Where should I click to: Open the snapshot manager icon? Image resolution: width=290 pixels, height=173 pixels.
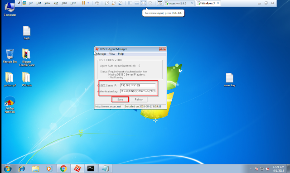point(121,3)
